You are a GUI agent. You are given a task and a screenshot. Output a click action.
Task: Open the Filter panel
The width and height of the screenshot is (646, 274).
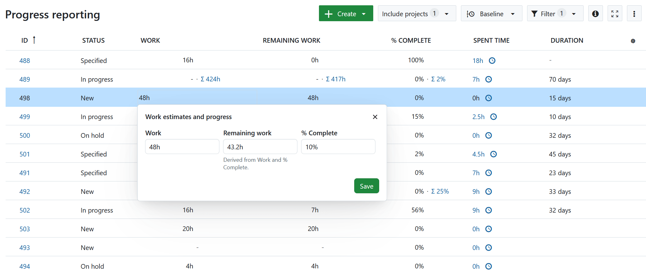(x=555, y=14)
